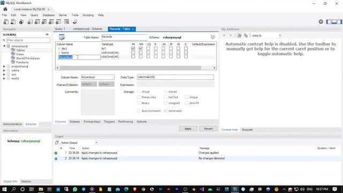The width and height of the screenshot is (343, 193).
Task: Click the column grid horizontal scrollbar
Action: click(x=130, y=68)
